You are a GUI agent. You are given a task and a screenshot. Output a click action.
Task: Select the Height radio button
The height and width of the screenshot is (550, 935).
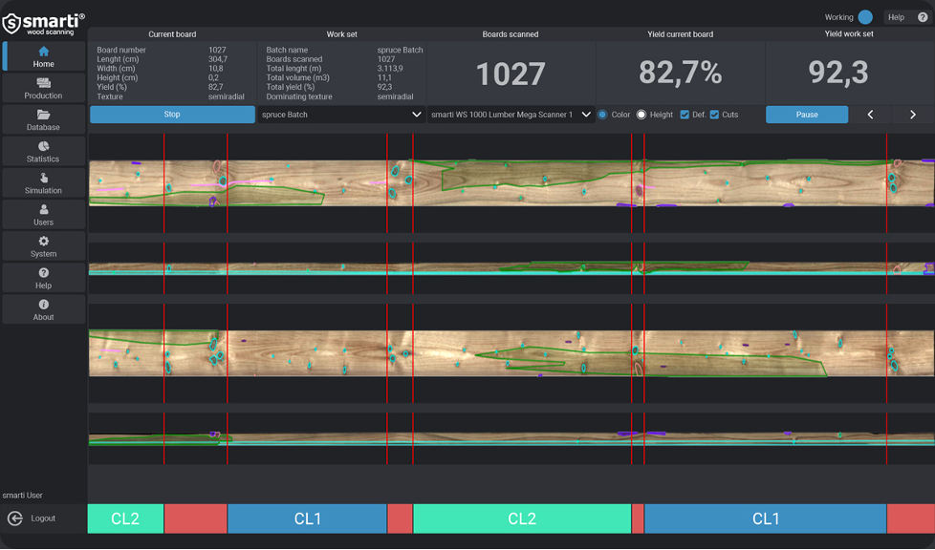point(641,115)
